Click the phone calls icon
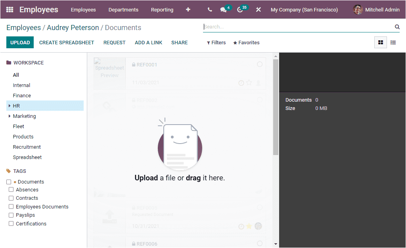The image size is (406, 248). coord(209,9)
